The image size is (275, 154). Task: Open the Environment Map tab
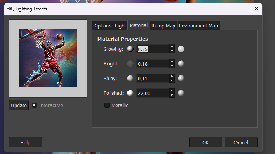point(198,26)
